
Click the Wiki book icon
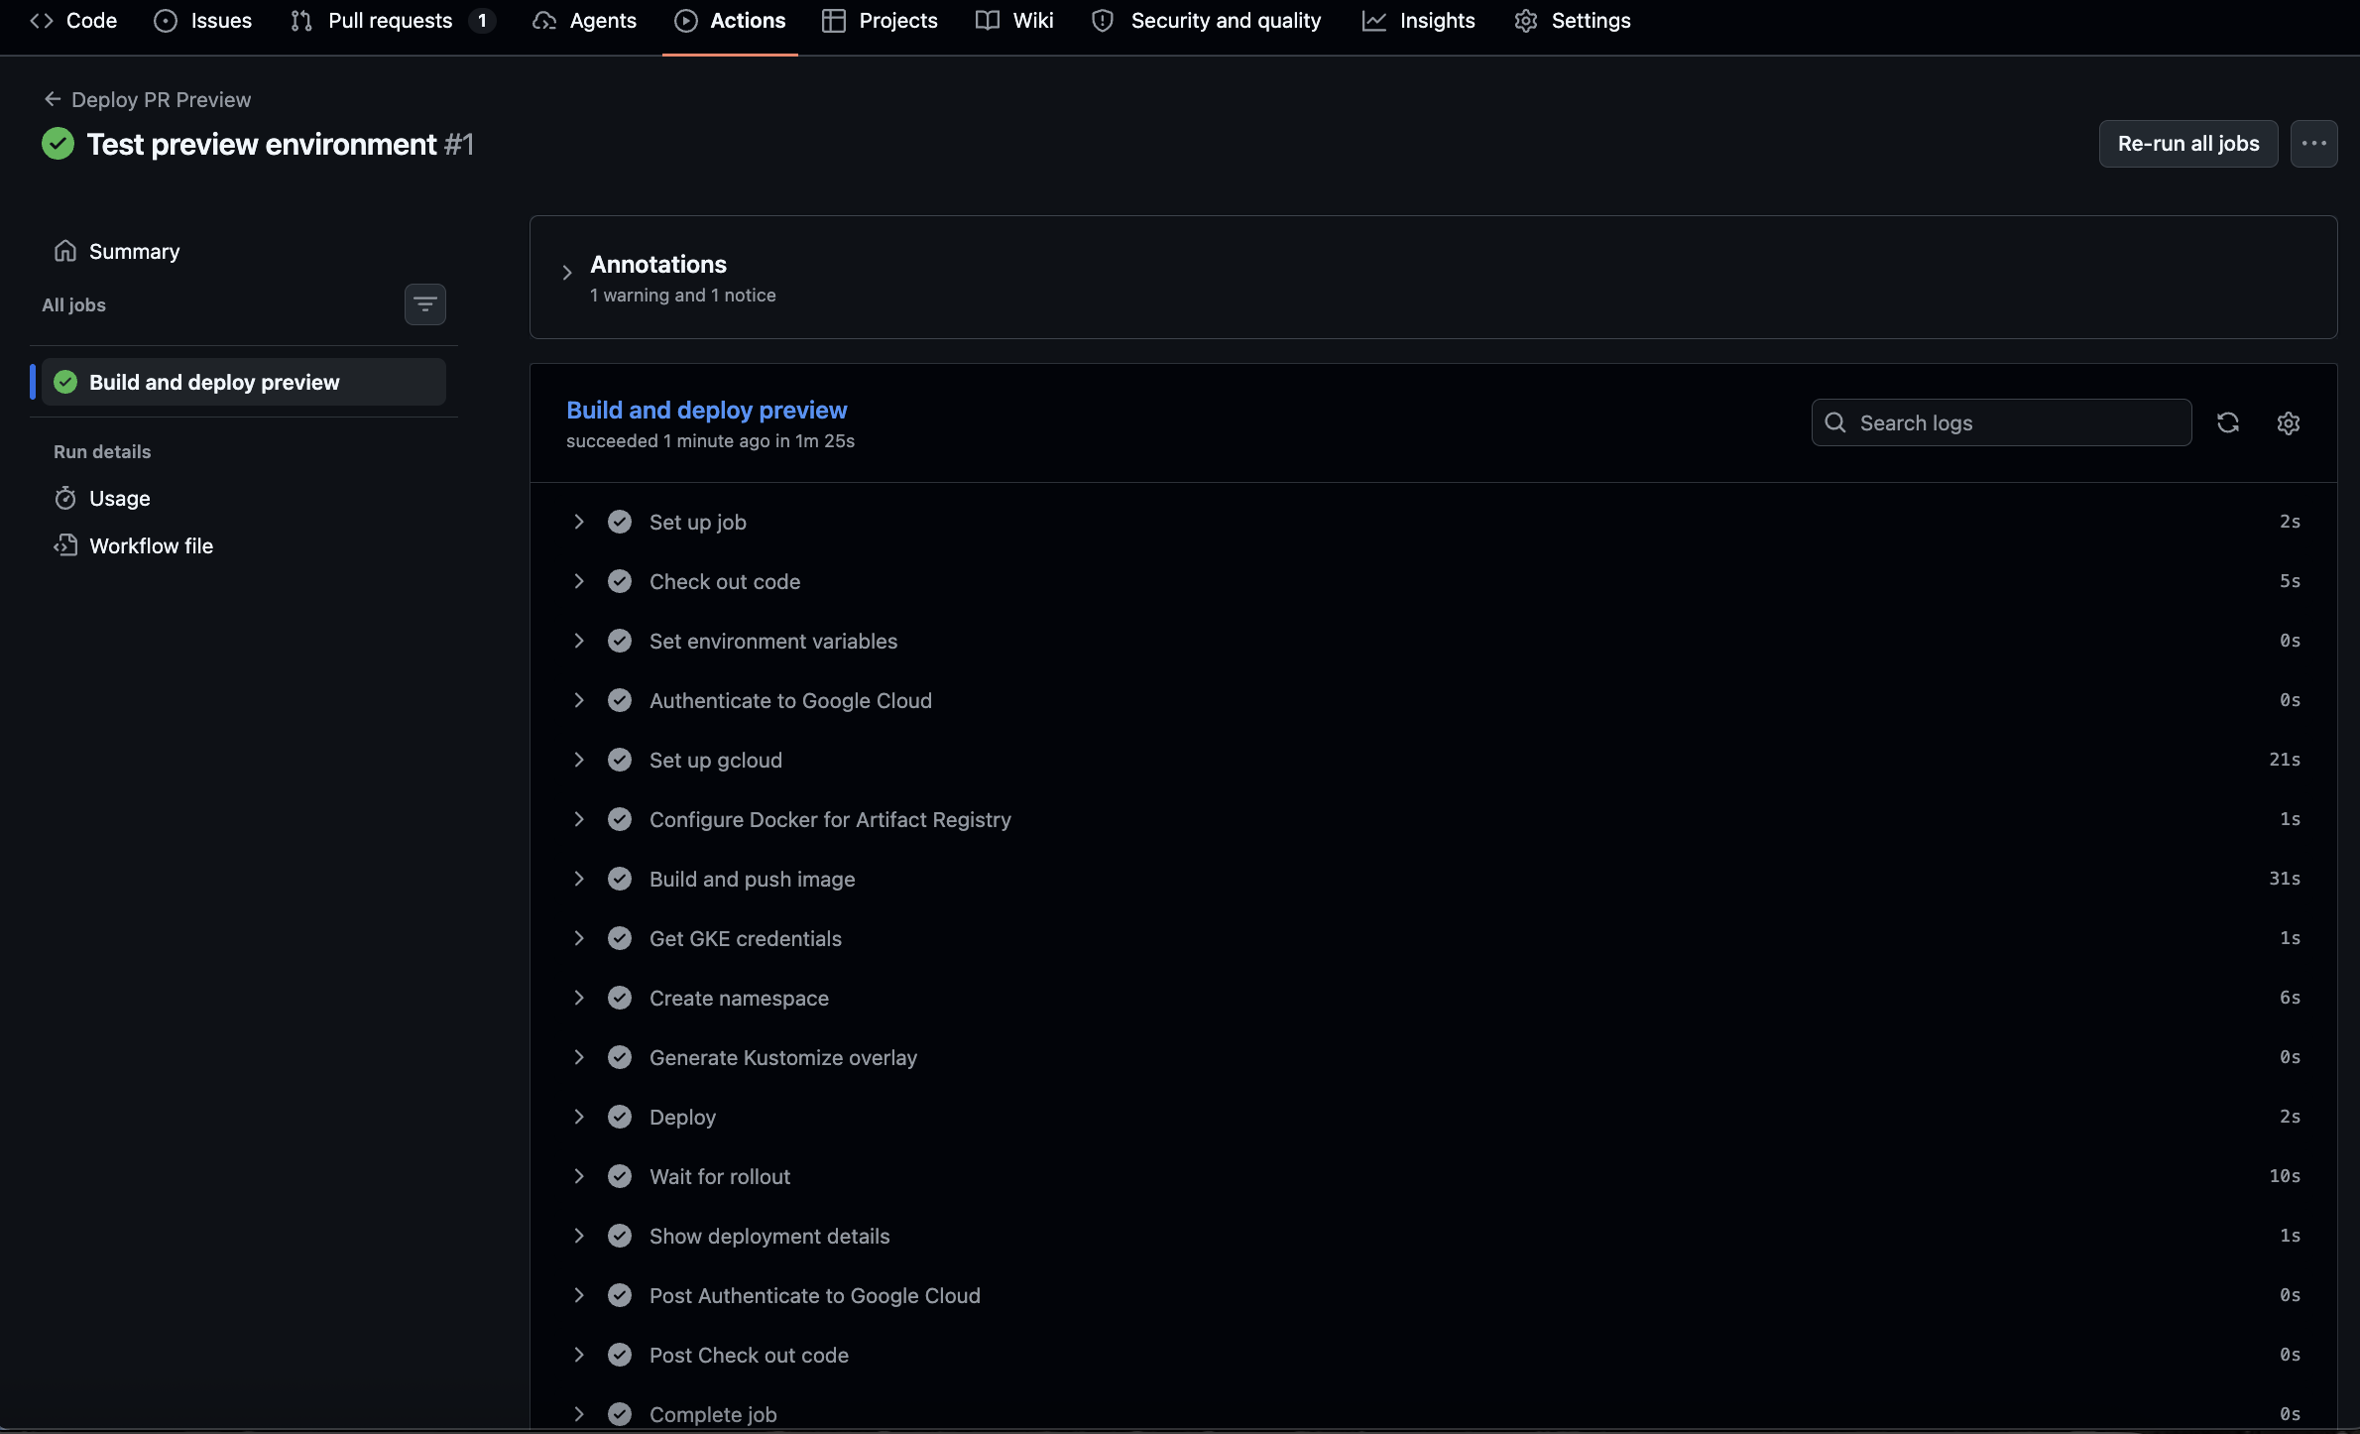pos(988,21)
